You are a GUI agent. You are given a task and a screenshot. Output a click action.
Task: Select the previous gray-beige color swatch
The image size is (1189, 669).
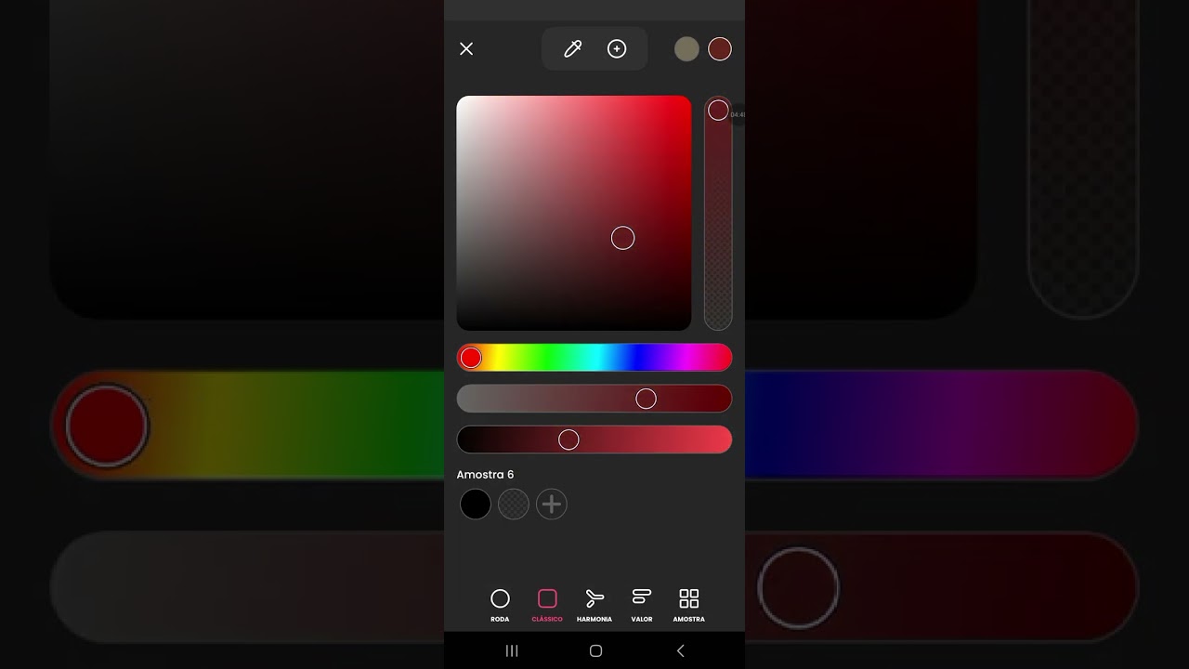tap(686, 49)
